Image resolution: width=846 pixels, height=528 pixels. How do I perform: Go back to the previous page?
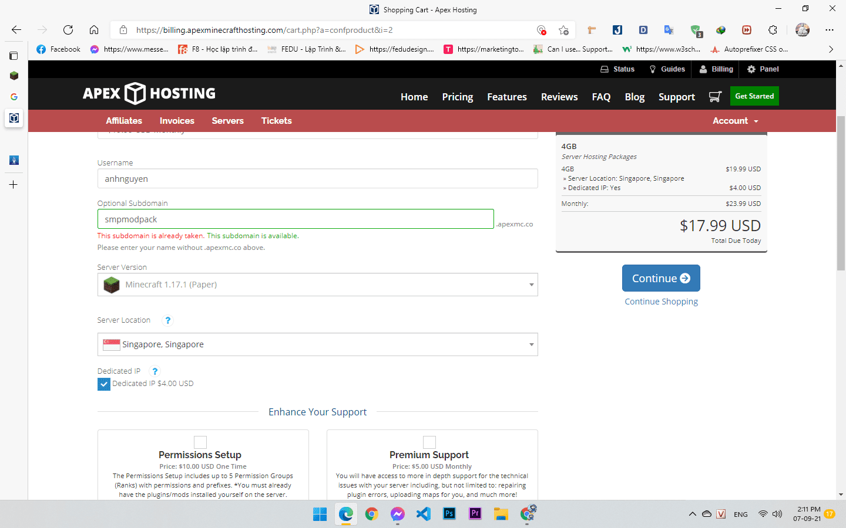click(x=16, y=30)
